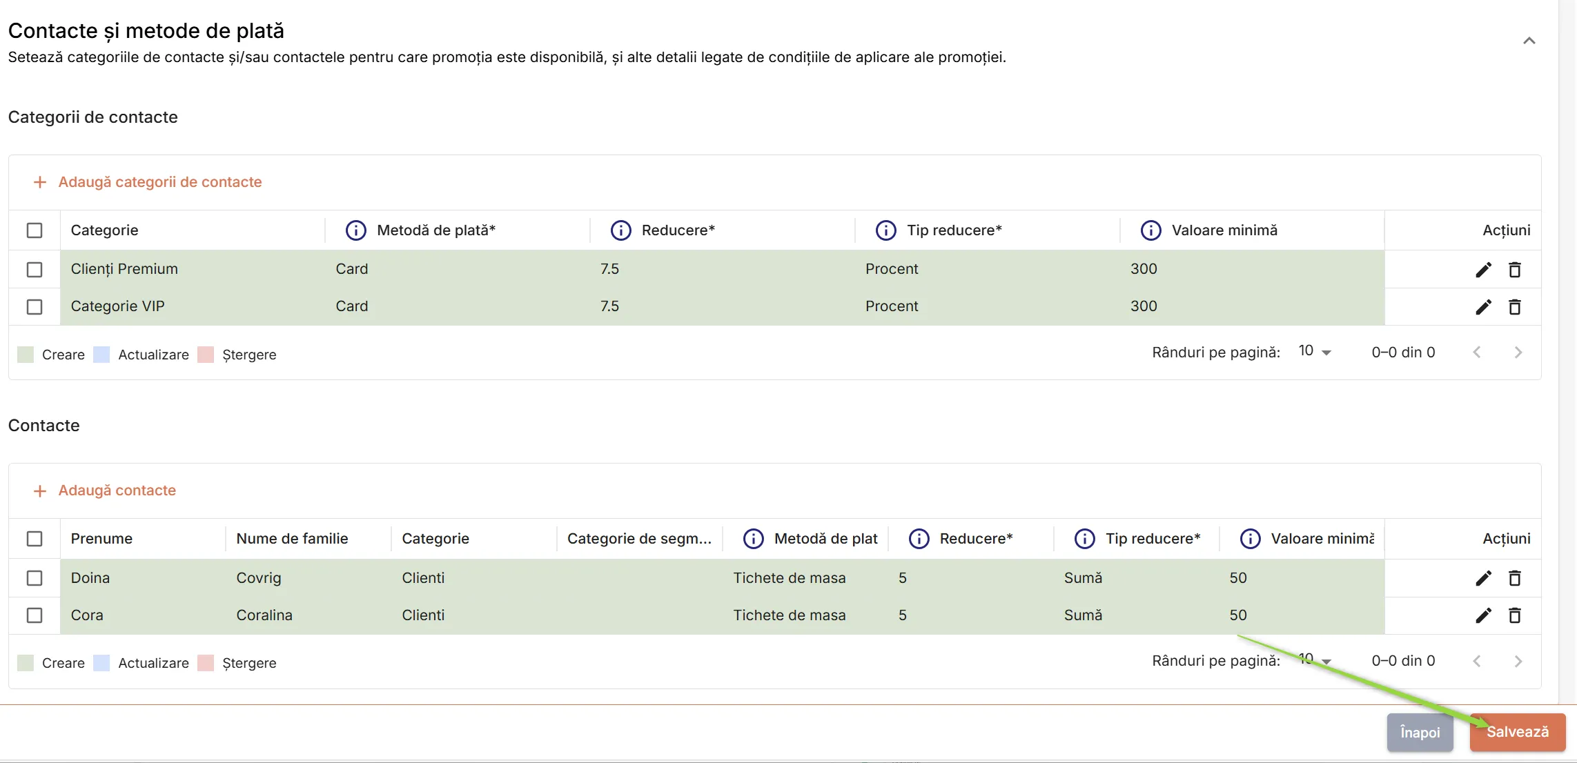The width and height of the screenshot is (1577, 763).
Task: Delete the Cora Coralina contact
Action: 1515,615
